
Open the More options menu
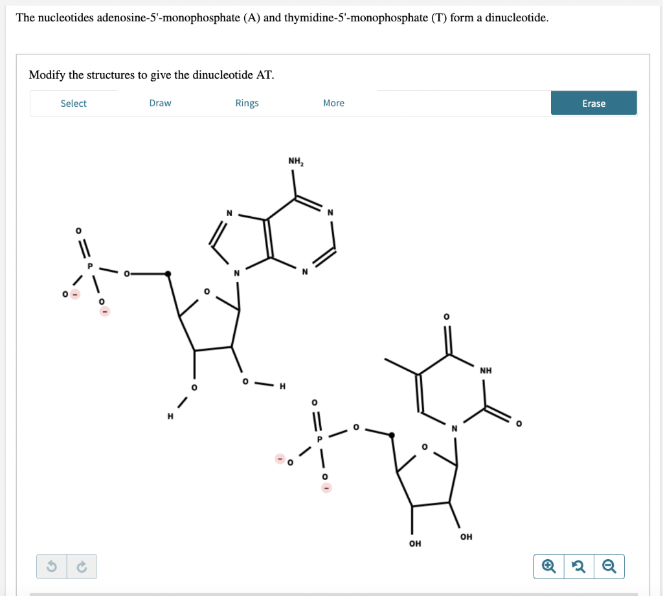coord(333,103)
